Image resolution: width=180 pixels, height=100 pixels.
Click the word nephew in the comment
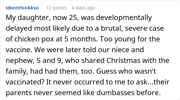point(19,61)
